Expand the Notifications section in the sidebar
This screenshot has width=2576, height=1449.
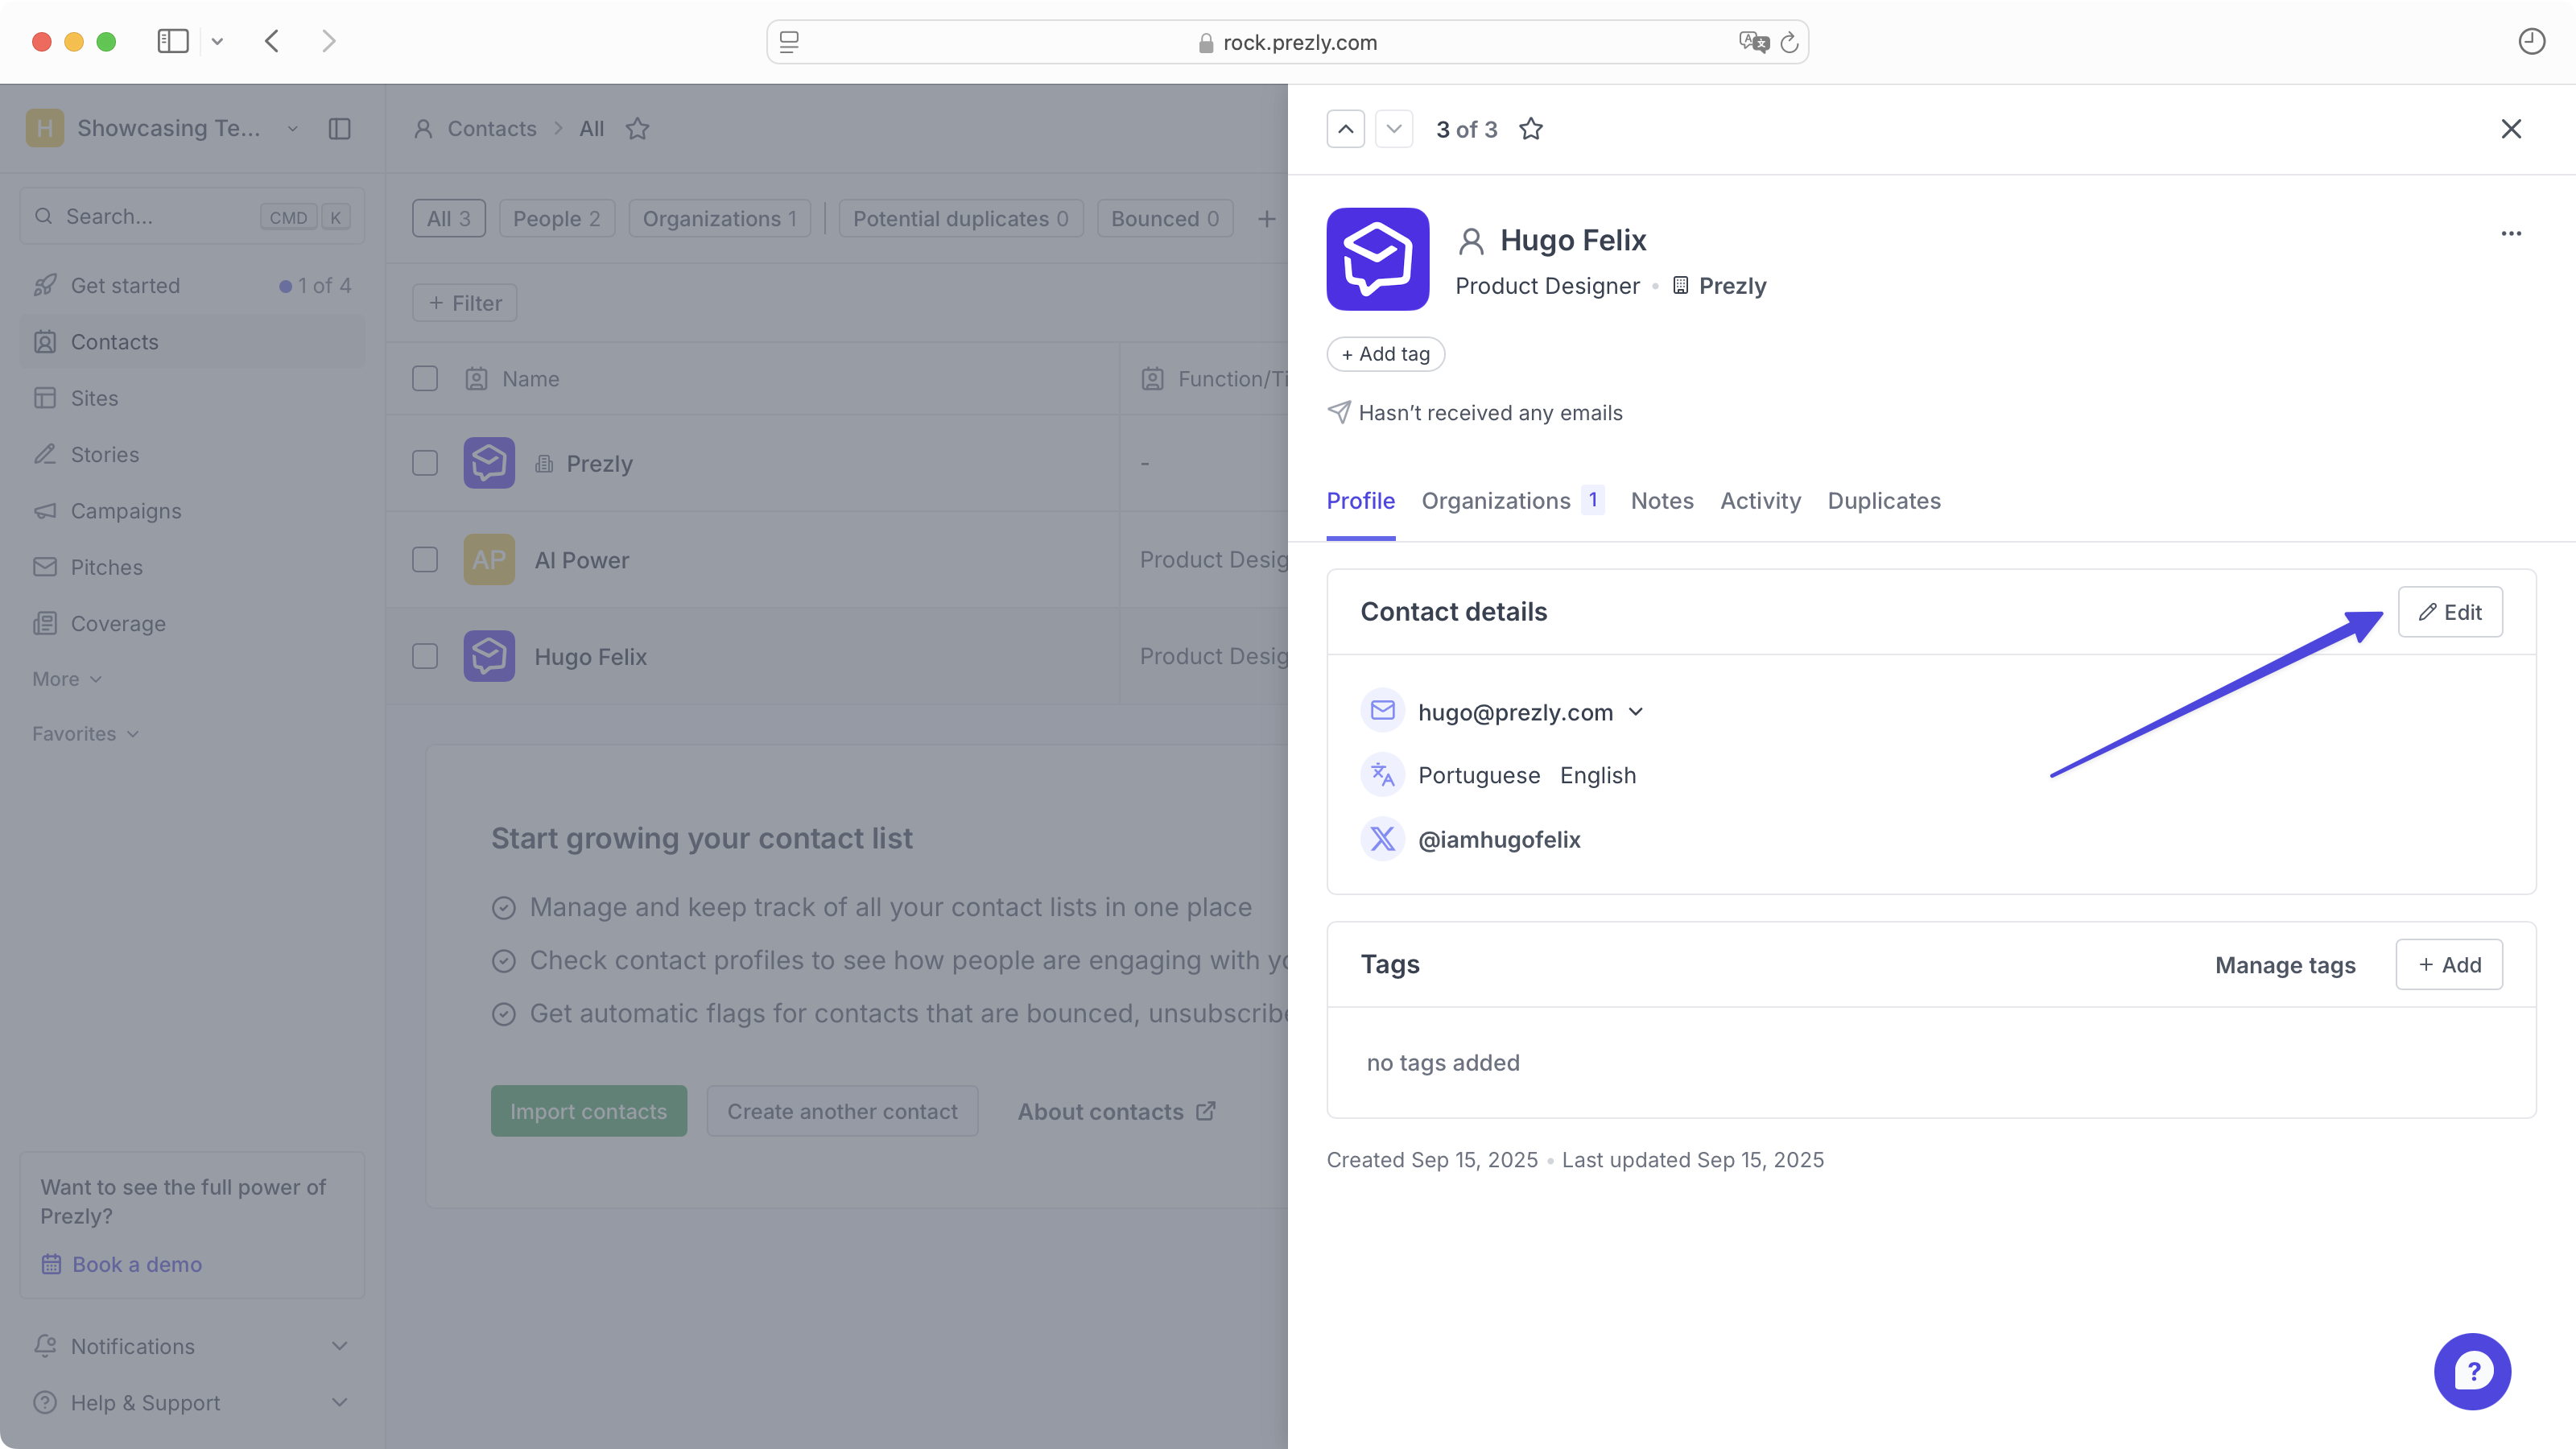coord(339,1346)
